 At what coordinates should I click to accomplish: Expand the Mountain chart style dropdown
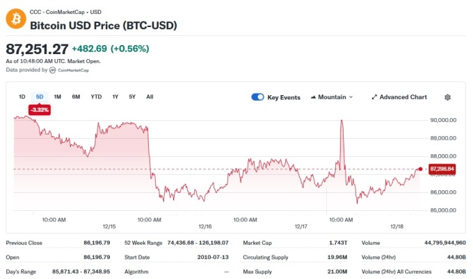pyautogui.click(x=332, y=97)
